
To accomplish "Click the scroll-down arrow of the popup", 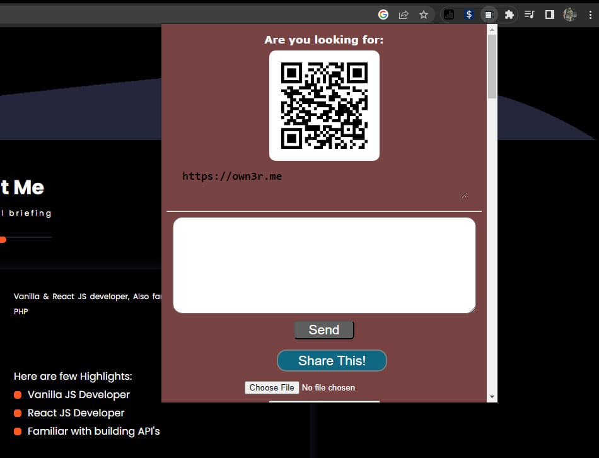I will 491,396.
